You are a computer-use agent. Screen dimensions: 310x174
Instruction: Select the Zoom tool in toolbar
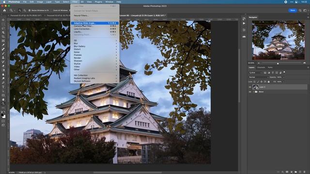click(3, 103)
